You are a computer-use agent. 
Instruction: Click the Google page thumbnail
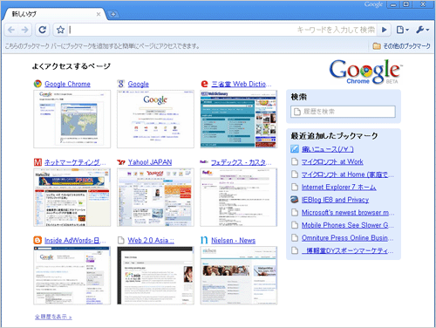[155, 119]
